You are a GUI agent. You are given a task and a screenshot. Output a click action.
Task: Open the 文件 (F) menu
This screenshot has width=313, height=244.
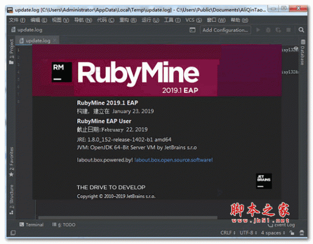click(x=17, y=20)
